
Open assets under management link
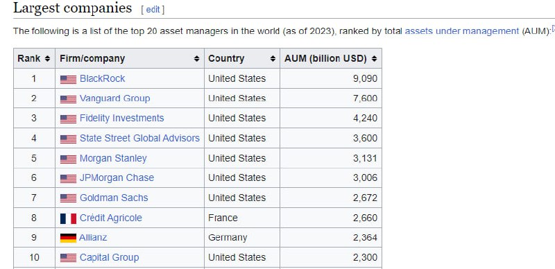(x=461, y=31)
